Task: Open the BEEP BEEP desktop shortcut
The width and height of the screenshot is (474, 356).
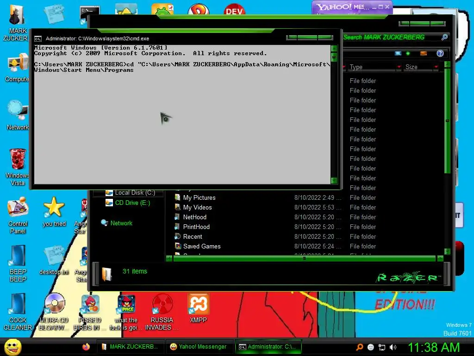Action: pos(18,263)
